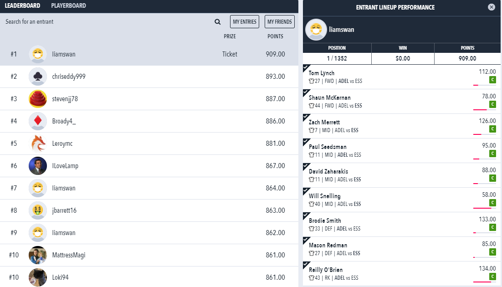Open the My Entries filter
The width and height of the screenshot is (502, 287).
245,22
